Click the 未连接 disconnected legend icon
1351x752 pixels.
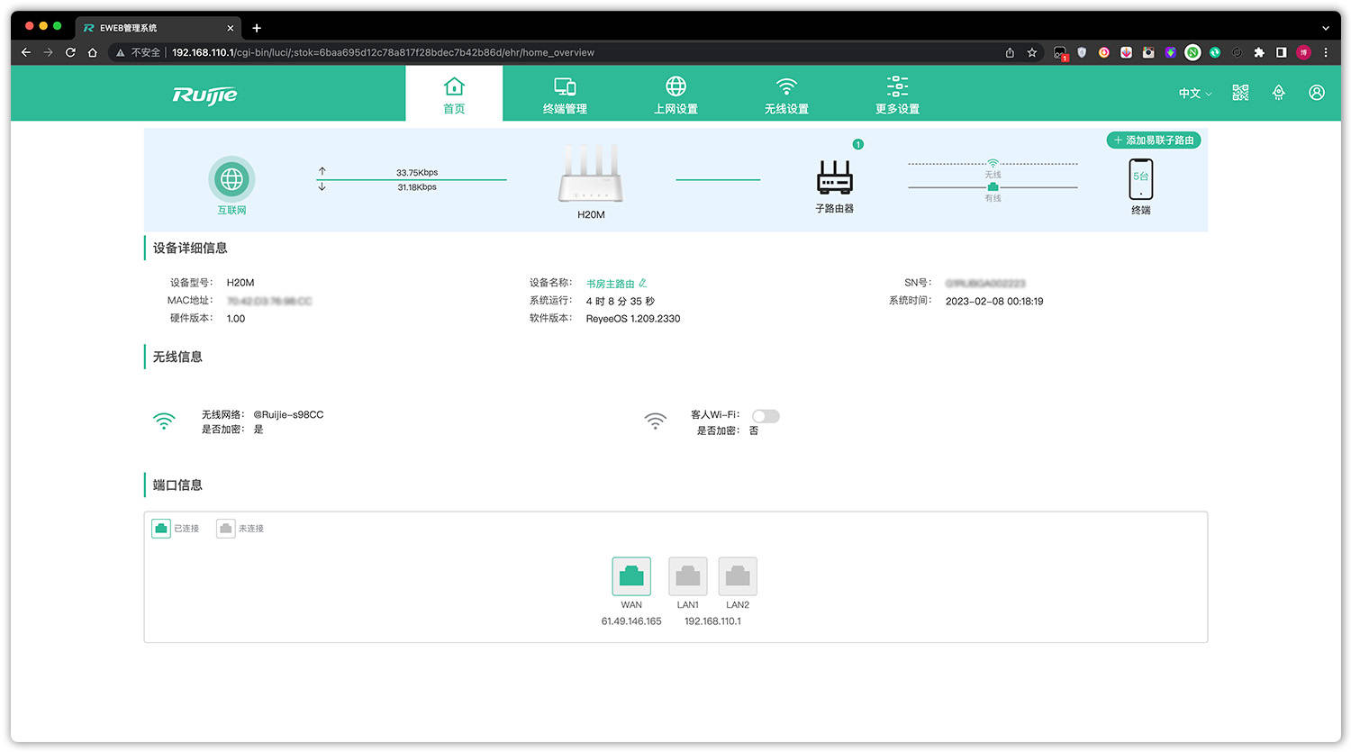pos(226,529)
